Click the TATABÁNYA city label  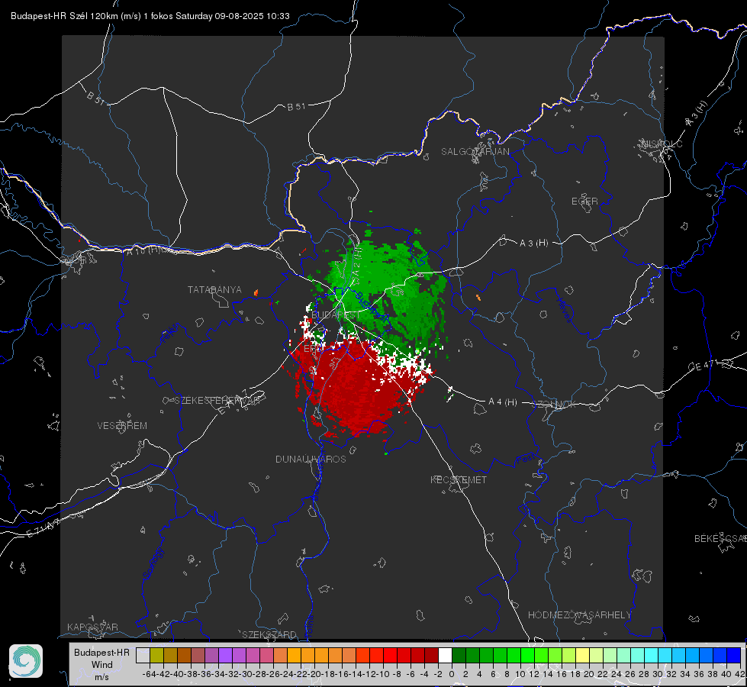(214, 290)
